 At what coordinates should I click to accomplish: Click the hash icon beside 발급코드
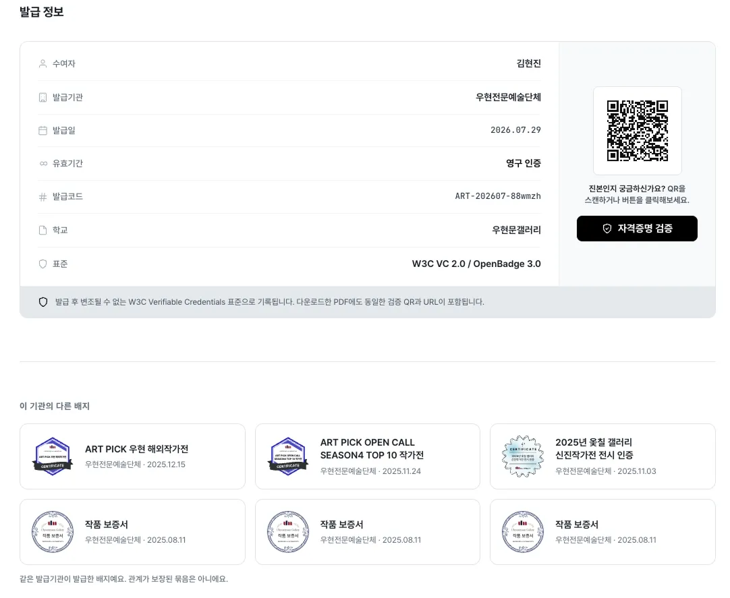[43, 197]
